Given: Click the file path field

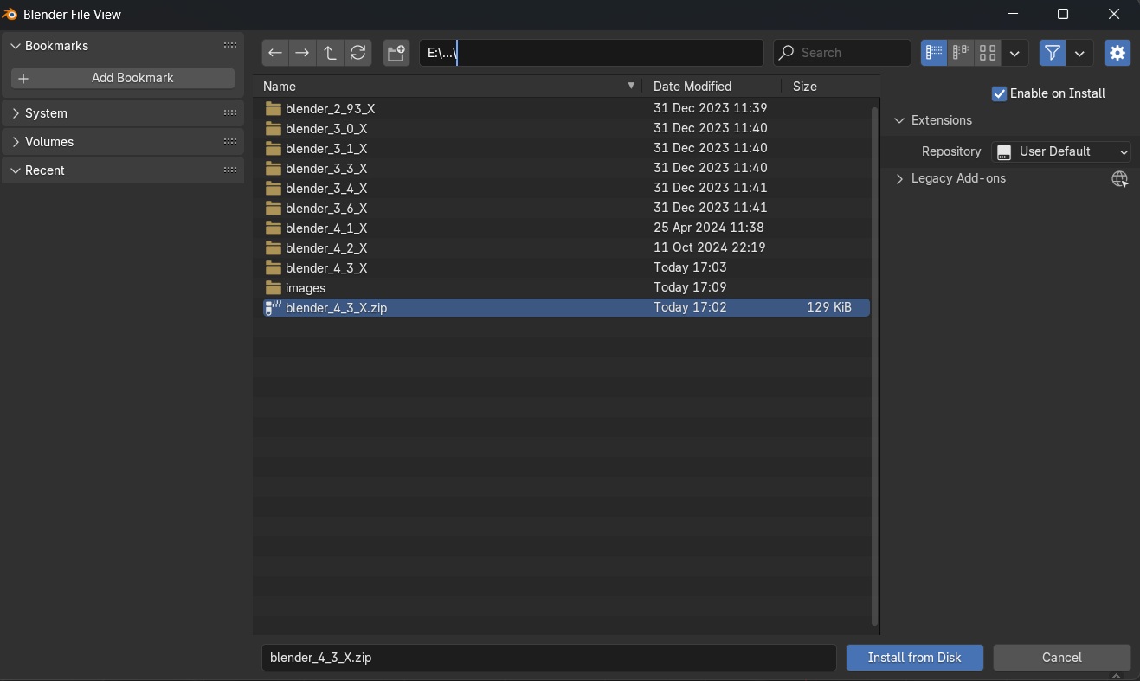Looking at the screenshot, I should [591, 53].
